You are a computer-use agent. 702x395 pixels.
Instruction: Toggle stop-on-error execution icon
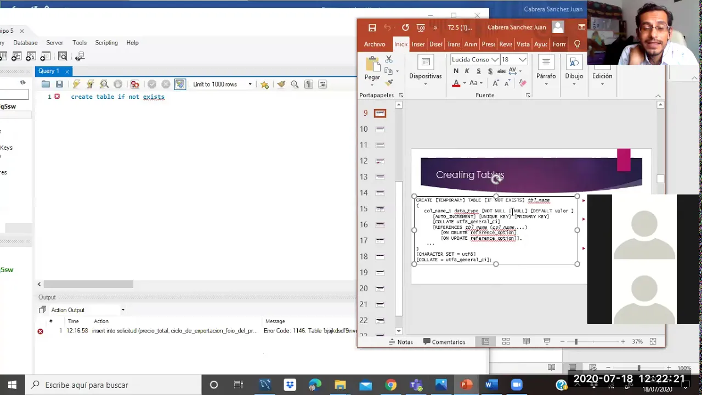pyautogui.click(x=135, y=84)
